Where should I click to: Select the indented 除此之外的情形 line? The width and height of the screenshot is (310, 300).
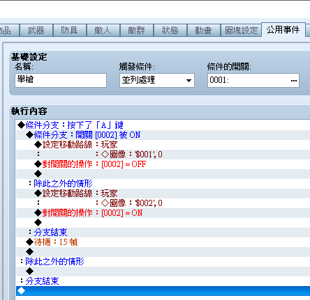tap(163, 184)
